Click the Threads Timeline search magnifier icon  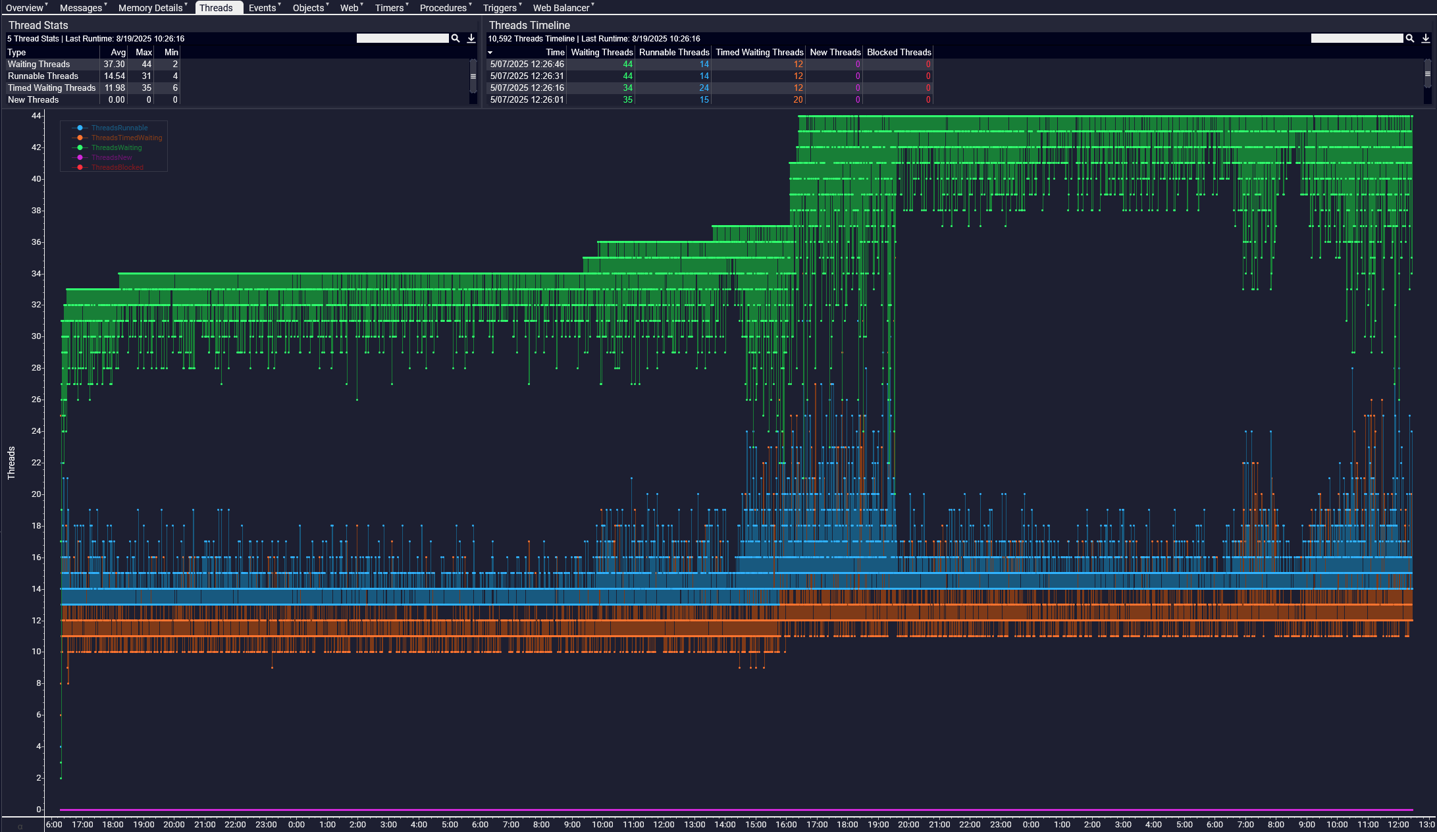[x=1409, y=38]
